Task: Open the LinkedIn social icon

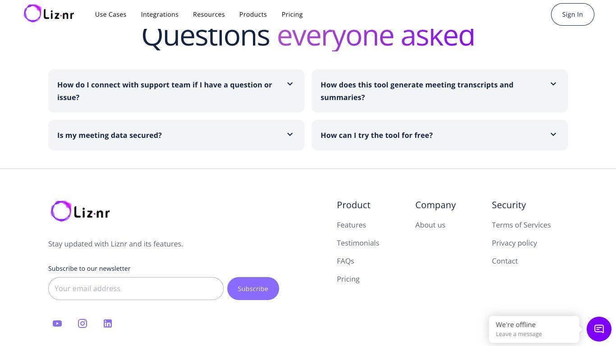Action: 108,323
